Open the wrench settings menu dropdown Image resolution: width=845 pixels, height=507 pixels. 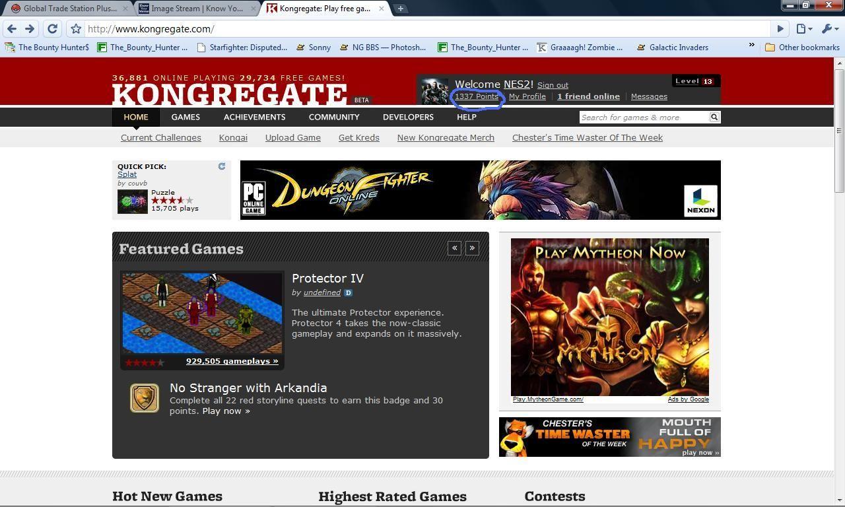point(828,29)
